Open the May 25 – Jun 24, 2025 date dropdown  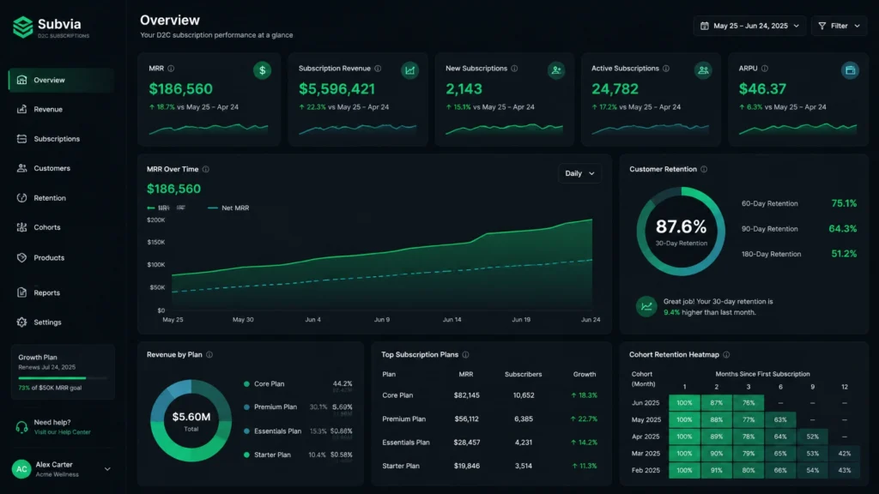(x=750, y=26)
